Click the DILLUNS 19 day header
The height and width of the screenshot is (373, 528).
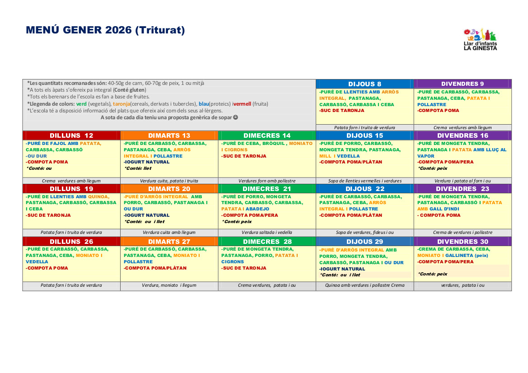[x=71, y=189]
